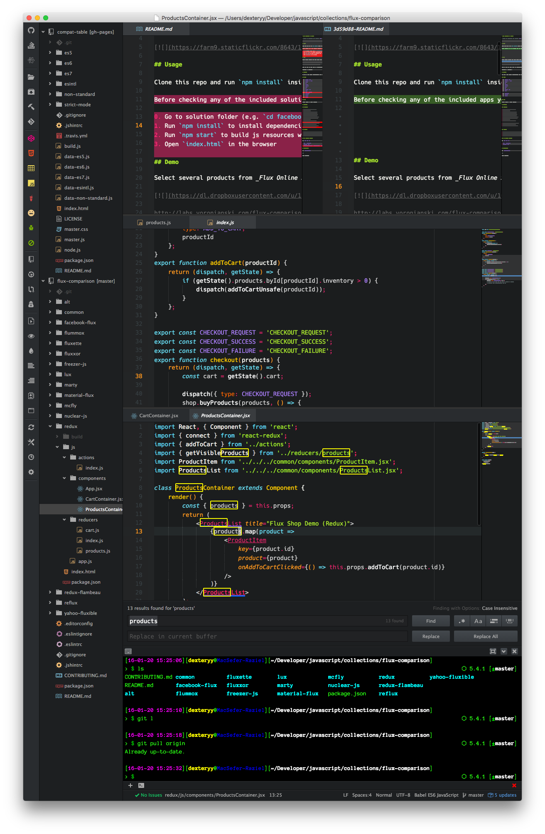Click the left README.md pane minimap
This screenshot has width=545, height=834.
(x=312, y=125)
